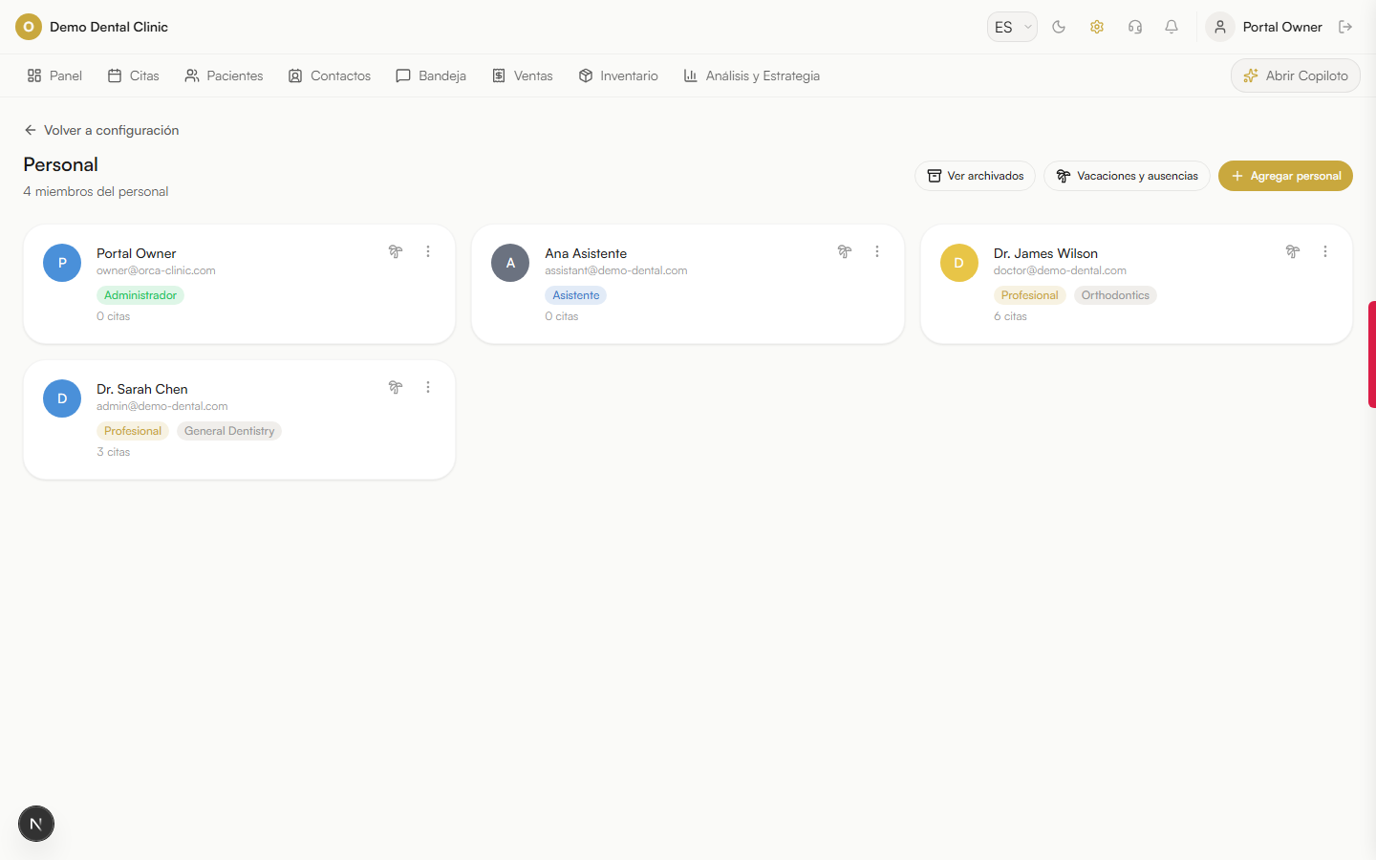Open the Citas tab

134,75
